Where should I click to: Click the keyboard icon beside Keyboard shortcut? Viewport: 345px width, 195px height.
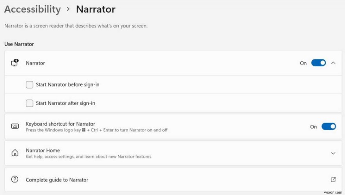[x=15, y=127]
